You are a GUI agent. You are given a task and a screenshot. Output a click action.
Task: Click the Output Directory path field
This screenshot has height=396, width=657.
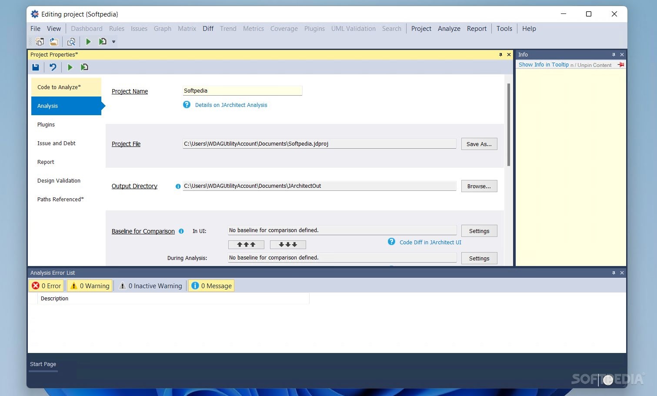pyautogui.click(x=319, y=186)
